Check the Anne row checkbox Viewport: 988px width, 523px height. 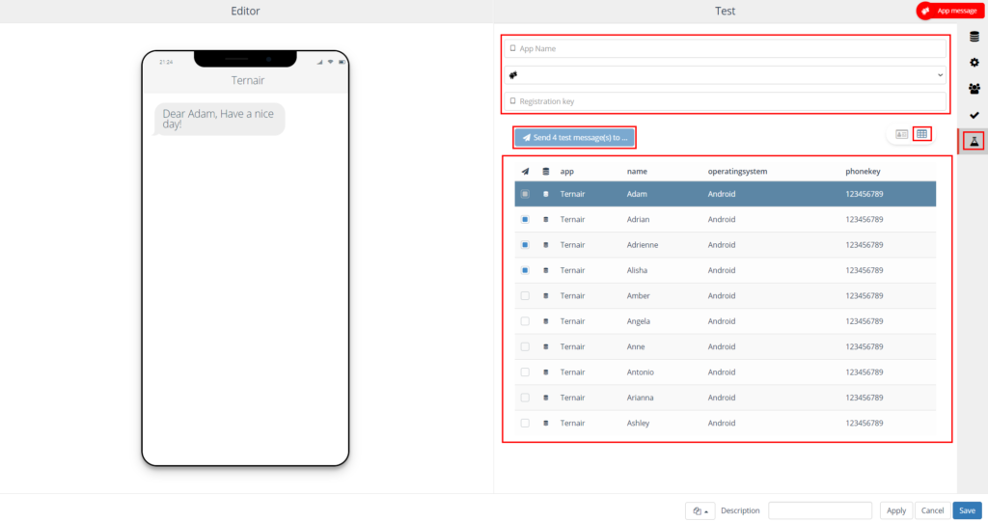(x=525, y=346)
